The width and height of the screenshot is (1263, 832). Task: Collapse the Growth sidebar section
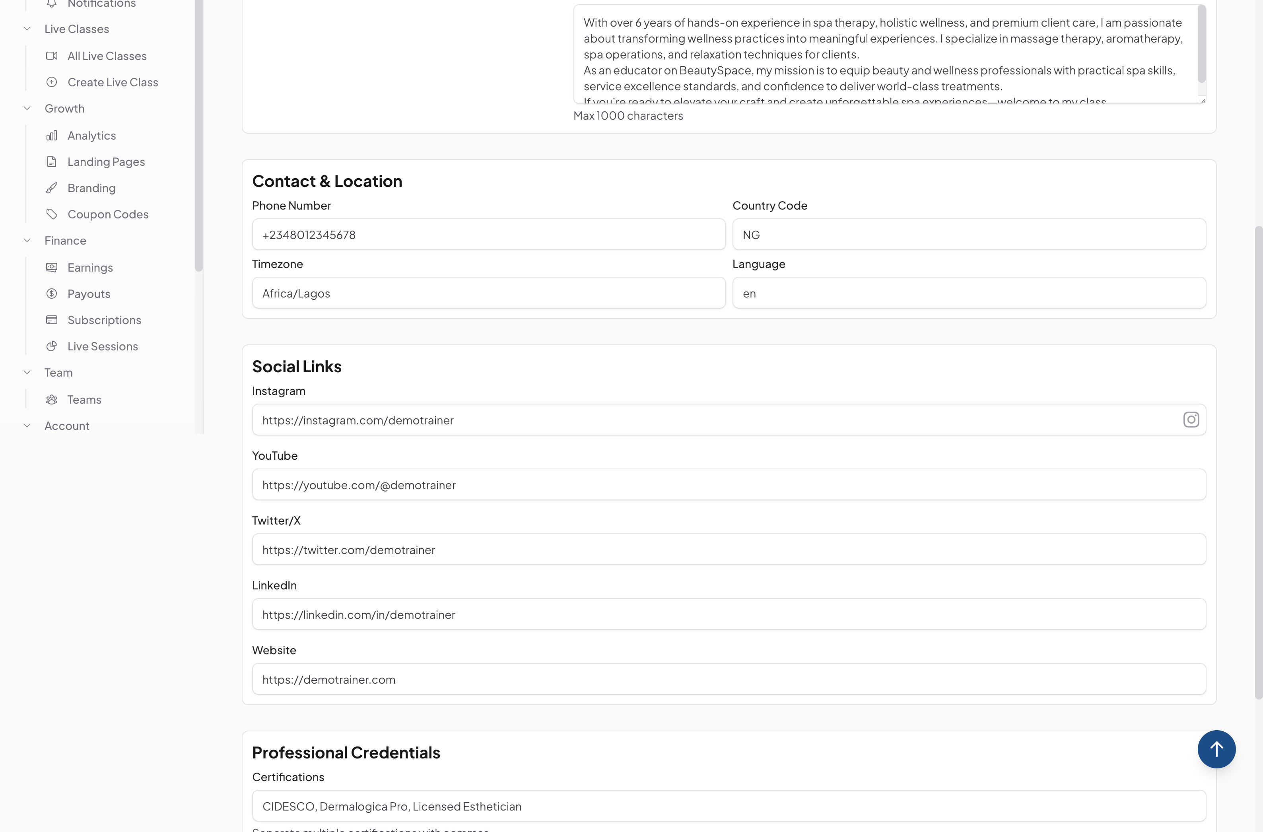pos(27,108)
